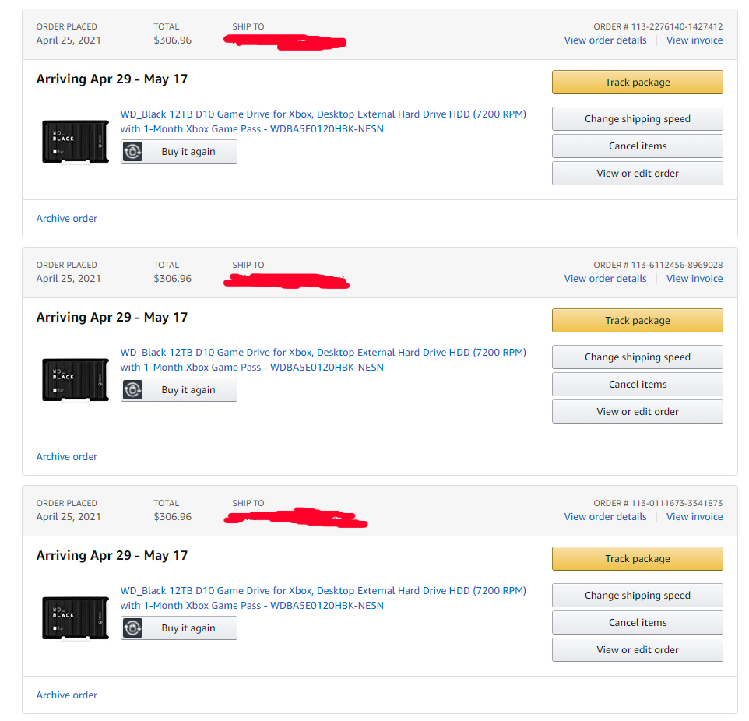The height and width of the screenshot is (721, 749).
Task: Click Buy it again icon in third order
Action: (133, 628)
